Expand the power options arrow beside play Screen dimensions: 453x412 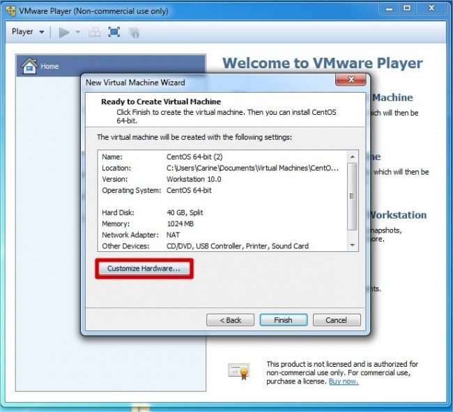pos(78,32)
